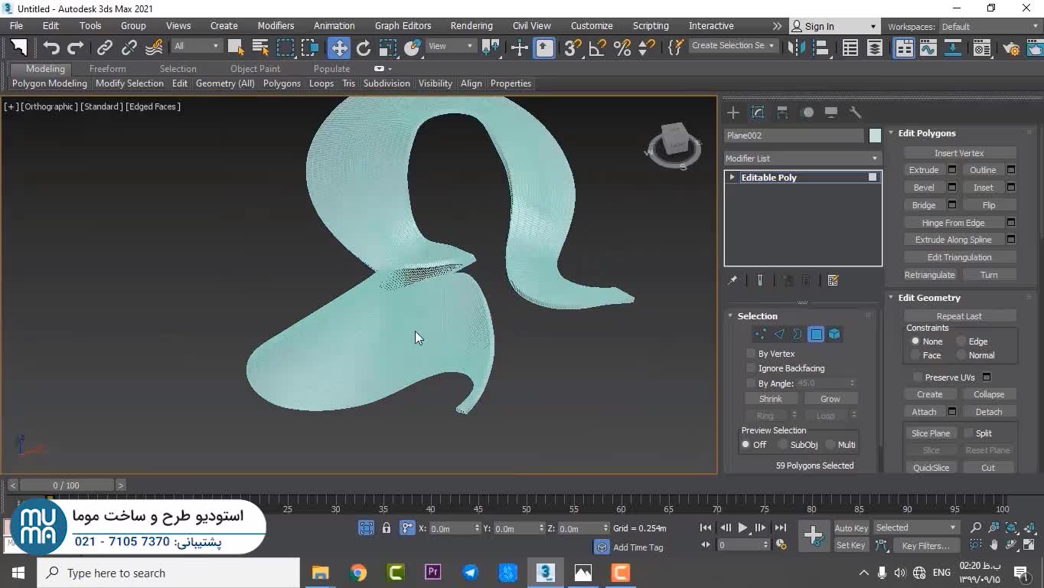
Task: Switch to Polygon sub-object selection mode
Action: point(816,335)
